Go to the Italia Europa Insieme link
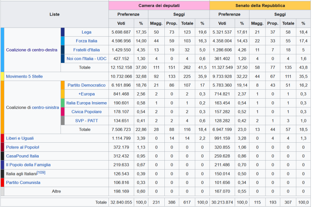This screenshot has width=312, height=207. click(x=86, y=103)
